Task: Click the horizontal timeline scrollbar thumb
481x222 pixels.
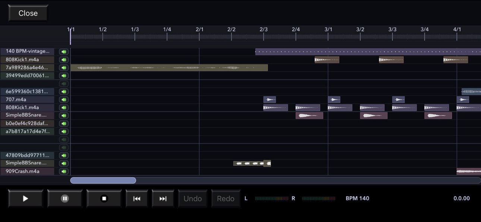Action: pos(103,180)
